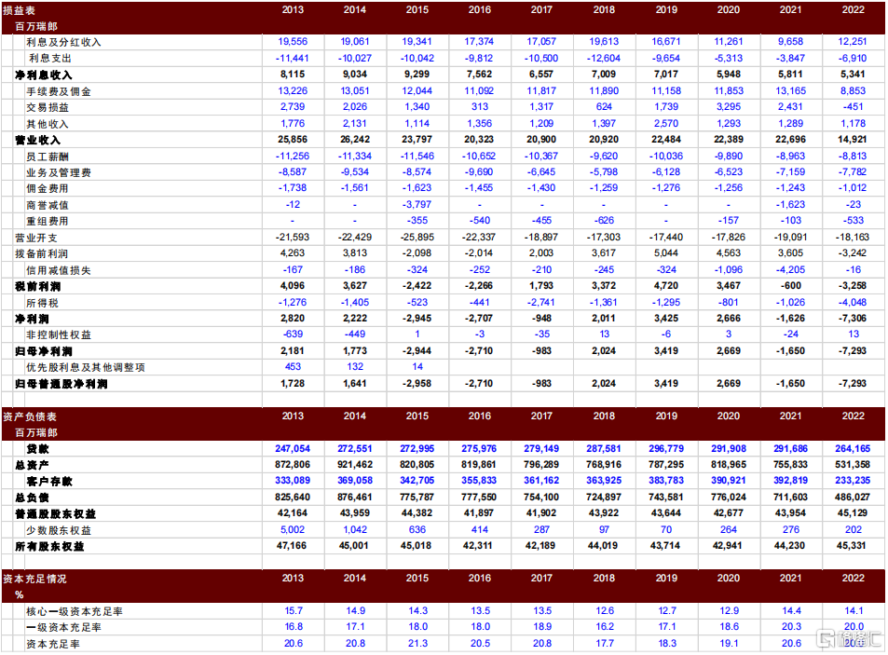Select the 净利息收入 row label
Screen dimensions: 888x655
(x=44, y=75)
